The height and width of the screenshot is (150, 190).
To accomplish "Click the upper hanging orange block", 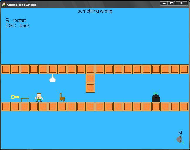I will click(x=90, y=79).
